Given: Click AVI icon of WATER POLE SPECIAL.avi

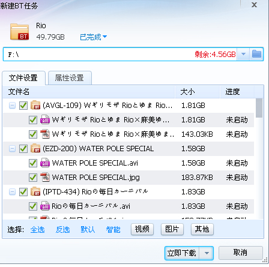Looking at the screenshot, I should click(x=45, y=163).
